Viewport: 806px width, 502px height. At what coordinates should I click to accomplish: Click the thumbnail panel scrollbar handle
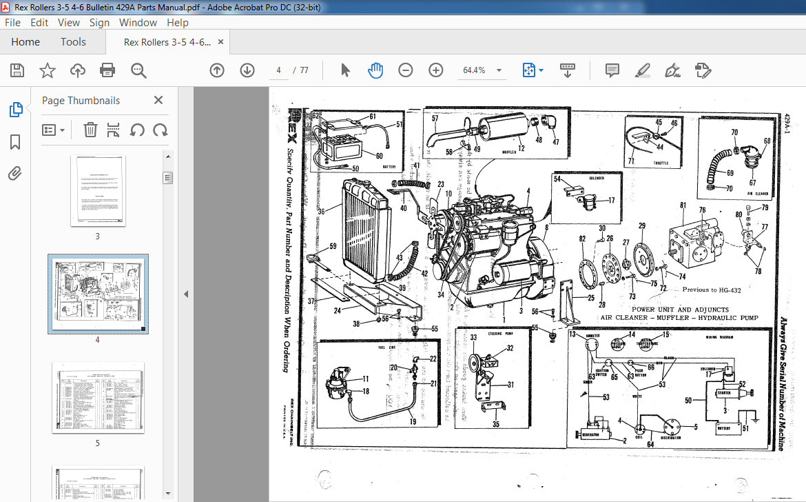coord(167,178)
